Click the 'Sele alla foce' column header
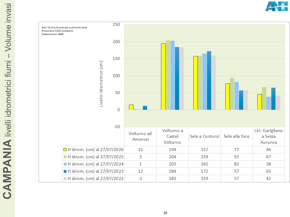The width and height of the screenshot is (290, 217). (237, 136)
